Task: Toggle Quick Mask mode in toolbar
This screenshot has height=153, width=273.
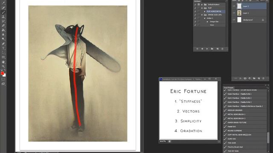Action: [3, 79]
